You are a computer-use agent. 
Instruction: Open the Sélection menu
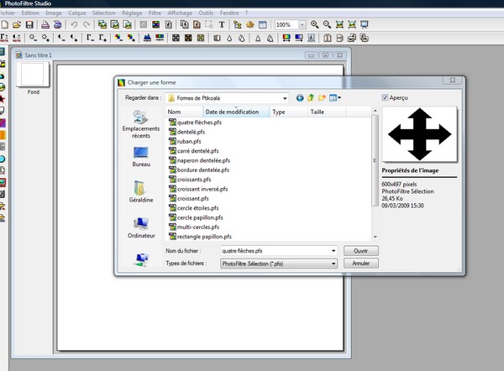[104, 13]
